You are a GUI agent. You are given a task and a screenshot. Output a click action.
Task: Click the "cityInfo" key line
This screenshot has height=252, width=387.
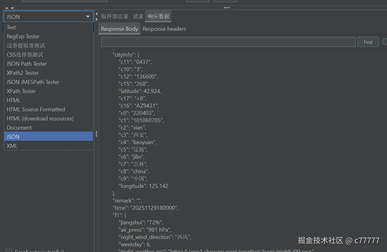pos(126,55)
